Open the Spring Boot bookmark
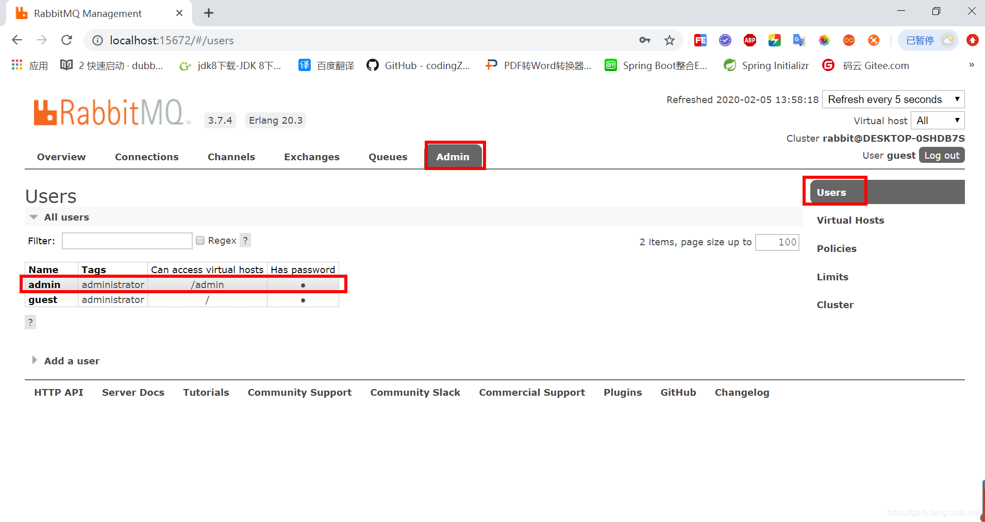The width and height of the screenshot is (985, 522). pos(656,65)
